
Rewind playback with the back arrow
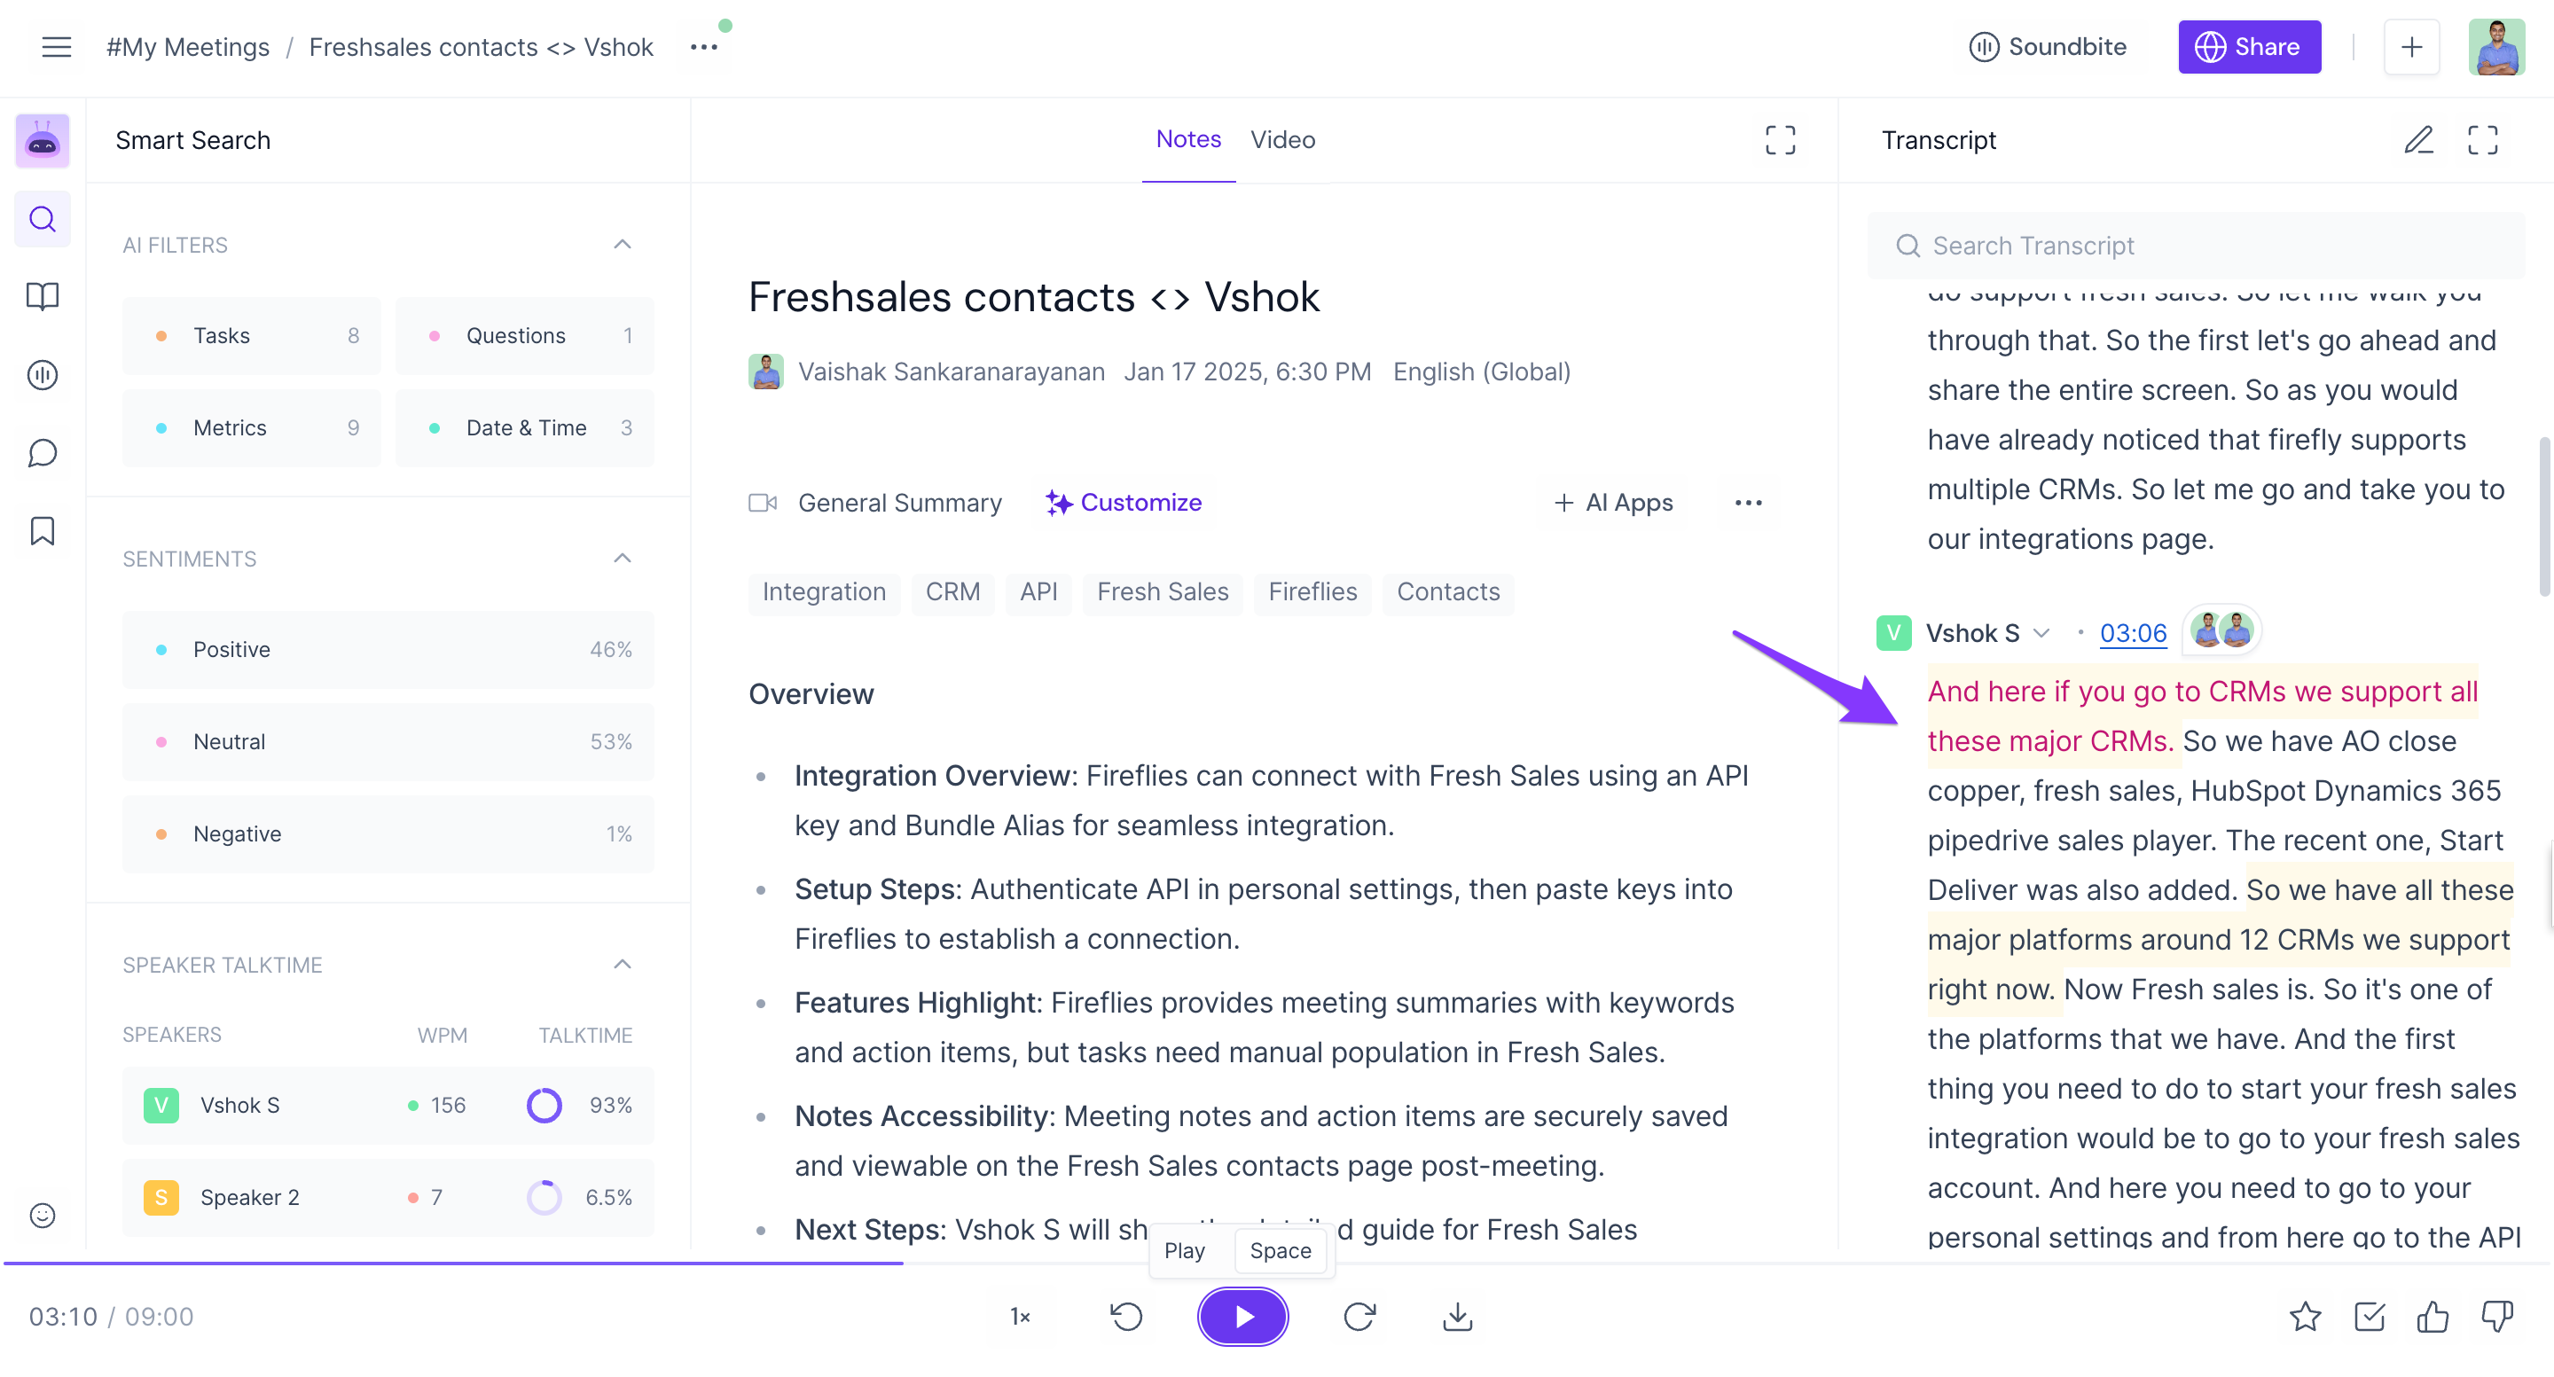tap(1126, 1317)
